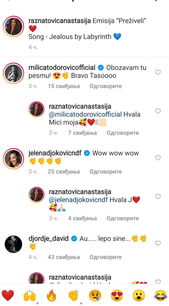
Task: Open the @jelenadjokovicndf mention link
Action: pyautogui.click(x=78, y=200)
